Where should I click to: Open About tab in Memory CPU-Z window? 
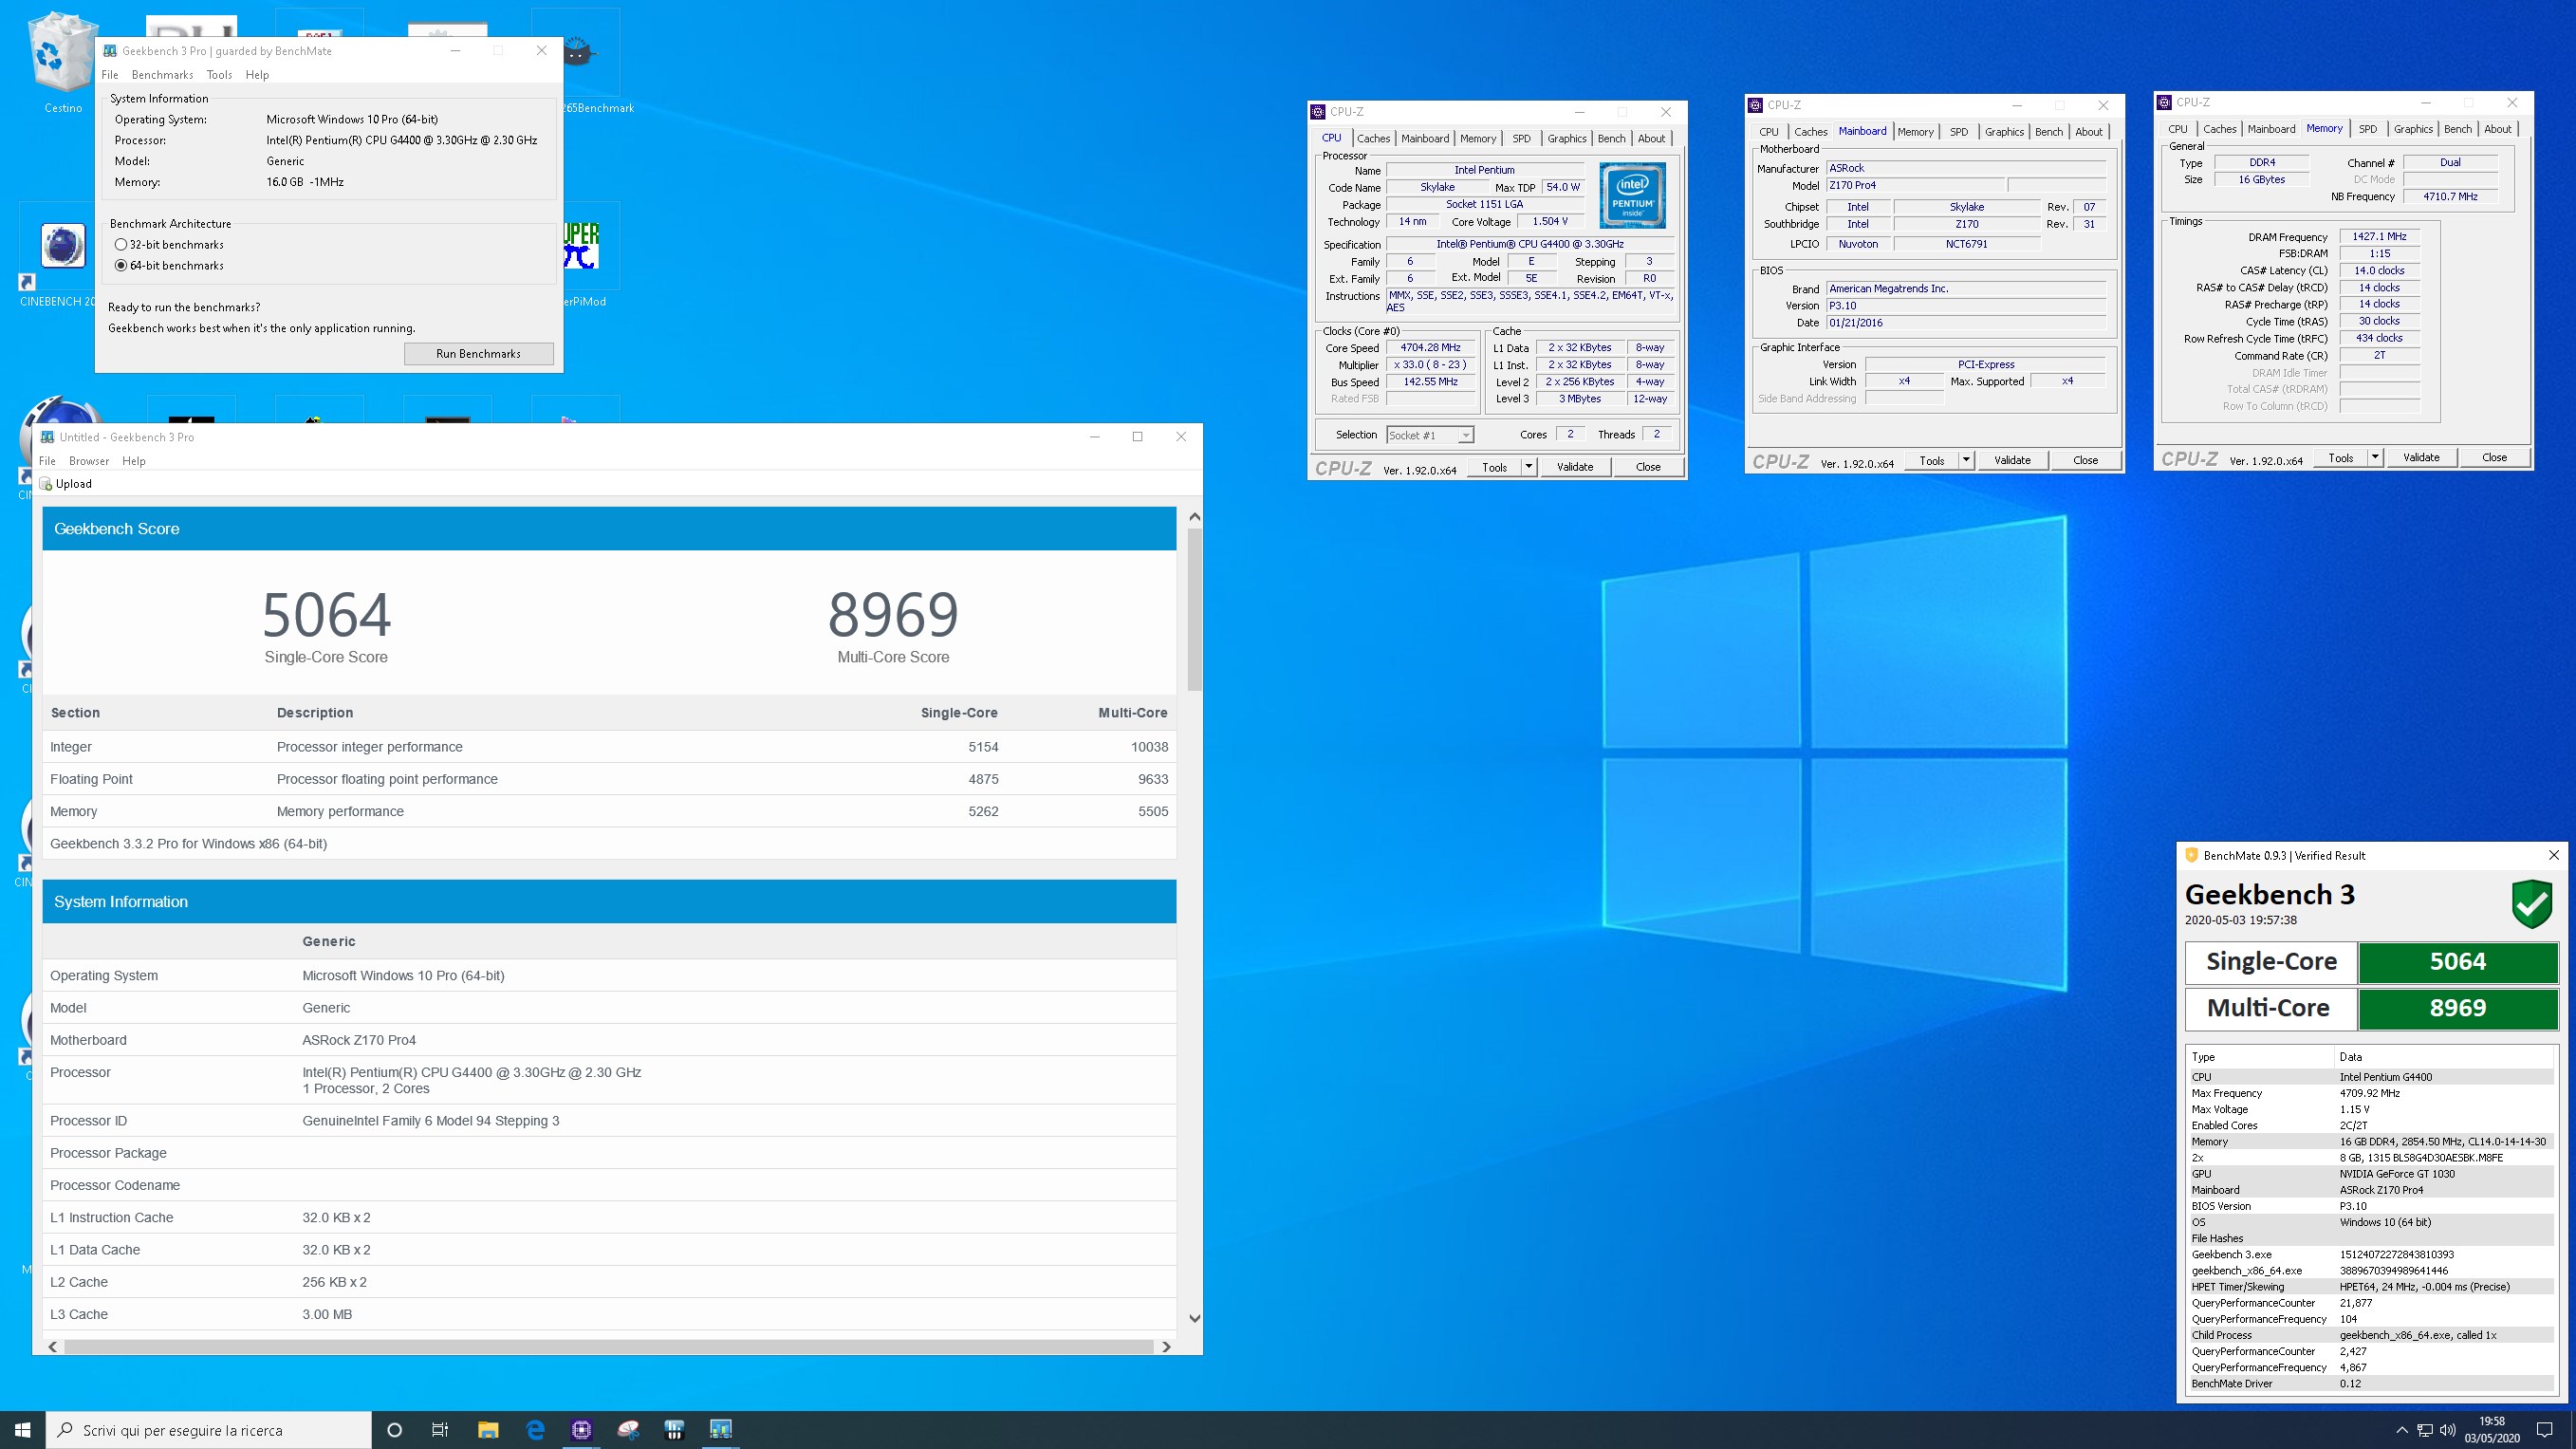pos(2497,129)
